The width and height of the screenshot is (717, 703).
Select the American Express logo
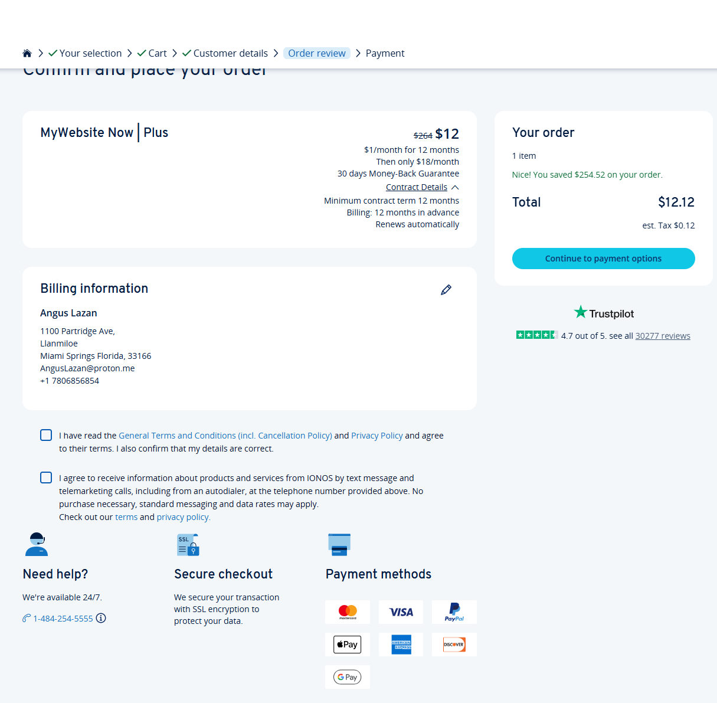click(401, 645)
